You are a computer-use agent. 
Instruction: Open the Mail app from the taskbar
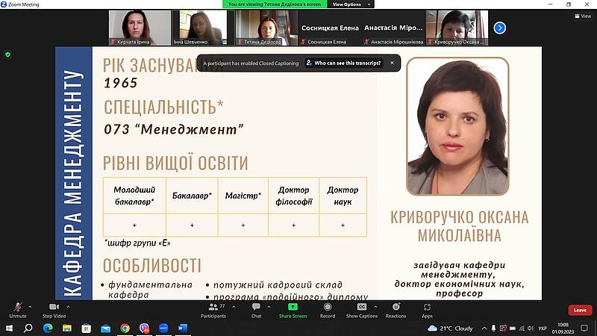105,328
